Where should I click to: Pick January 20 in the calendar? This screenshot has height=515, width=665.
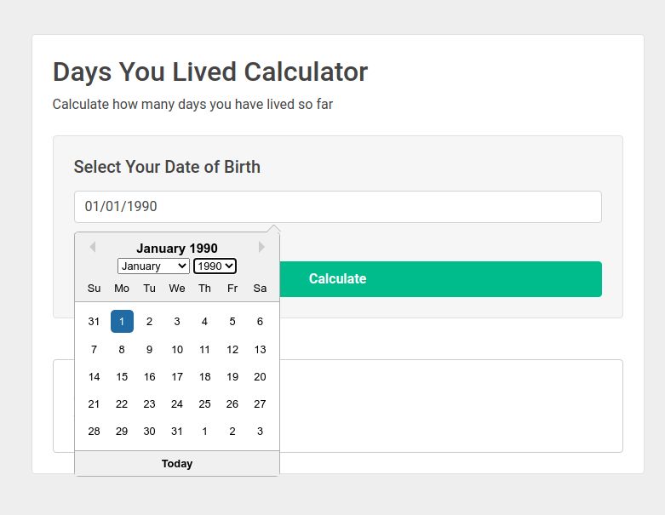(x=260, y=377)
